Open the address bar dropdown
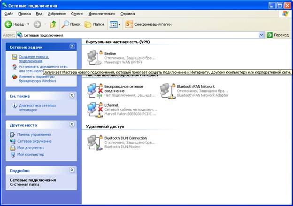 coord(261,35)
